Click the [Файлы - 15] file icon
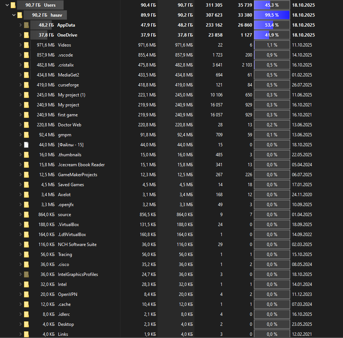This screenshot has height=338, width=343. pyautogui.click(x=26, y=145)
